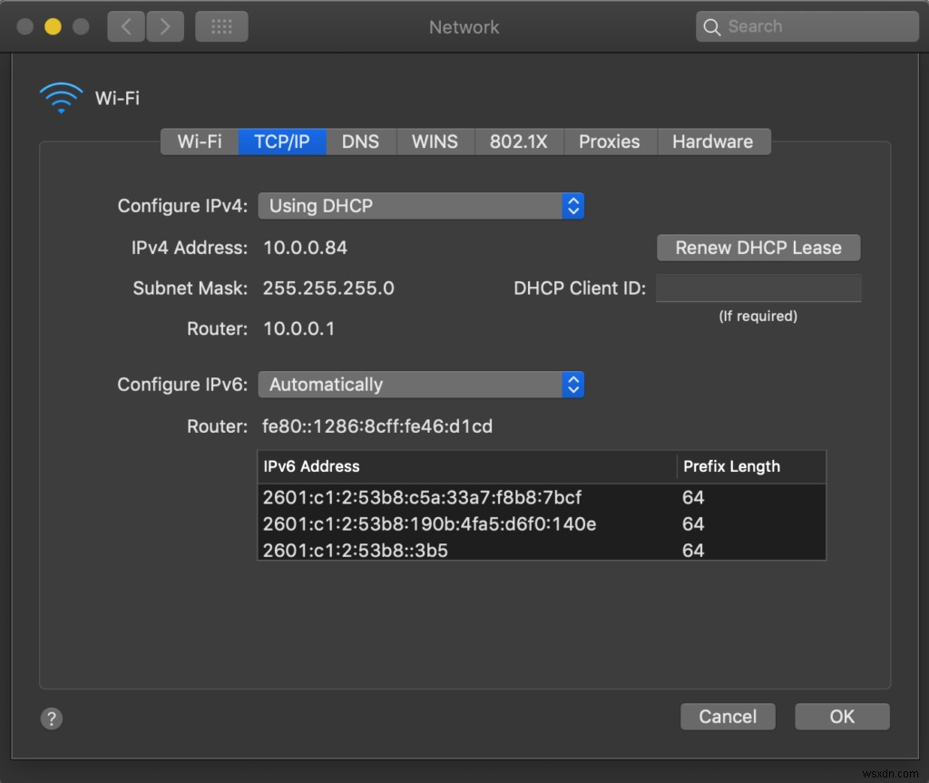929x783 pixels.
Task: Click the Network window title
Action: [464, 27]
